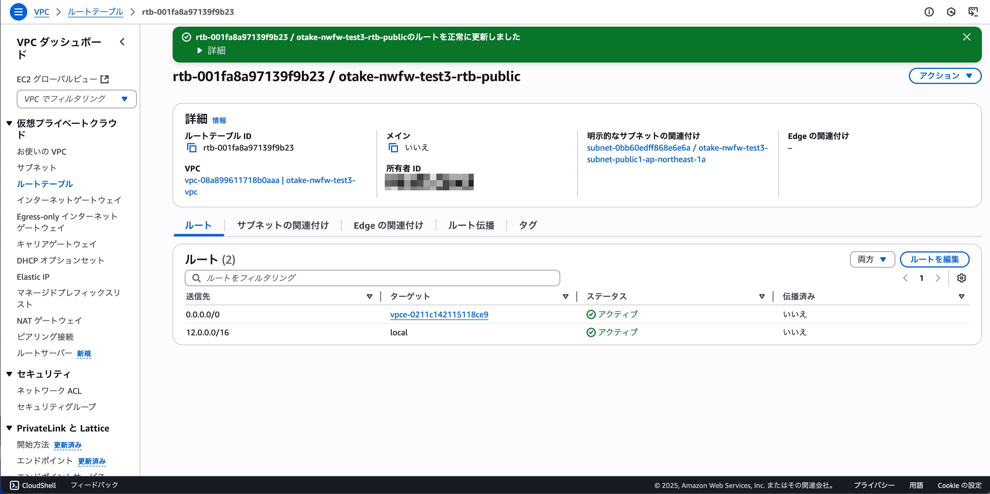Open subnet-0bb60edff868e6e6a association link
The height and width of the screenshot is (494, 990).
click(x=677, y=154)
